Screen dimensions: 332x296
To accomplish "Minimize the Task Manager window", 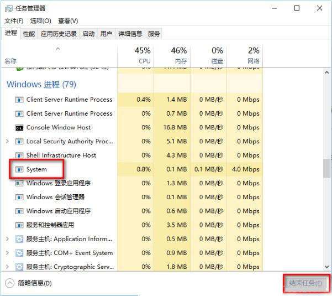I will (275, 8).
